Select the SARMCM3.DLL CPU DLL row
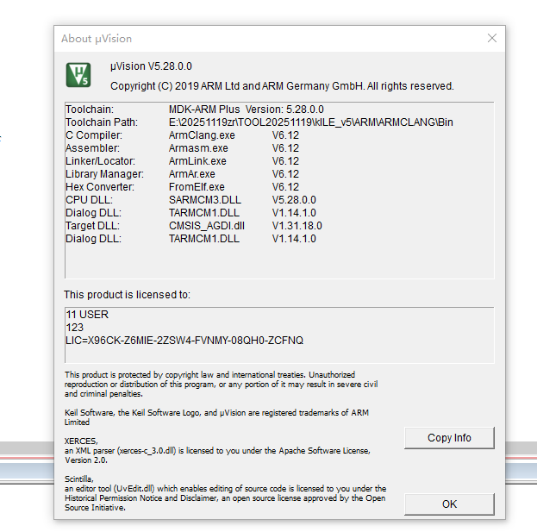537x532 pixels. [203, 200]
